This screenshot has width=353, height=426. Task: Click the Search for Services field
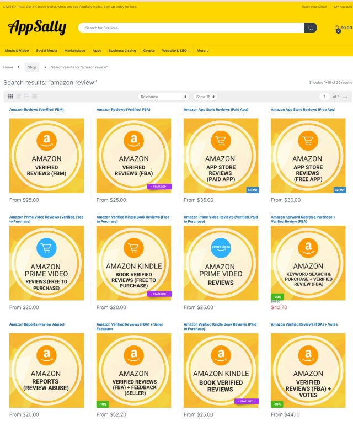pyautogui.click(x=191, y=28)
